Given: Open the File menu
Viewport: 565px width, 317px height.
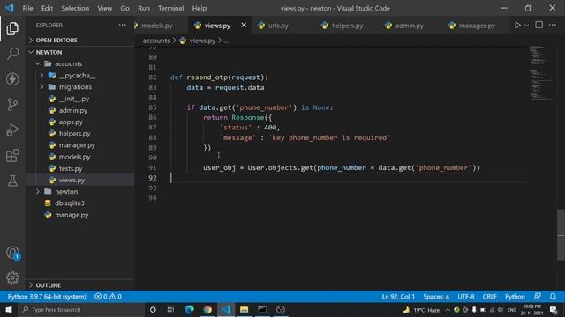Looking at the screenshot, I should 27,8.
